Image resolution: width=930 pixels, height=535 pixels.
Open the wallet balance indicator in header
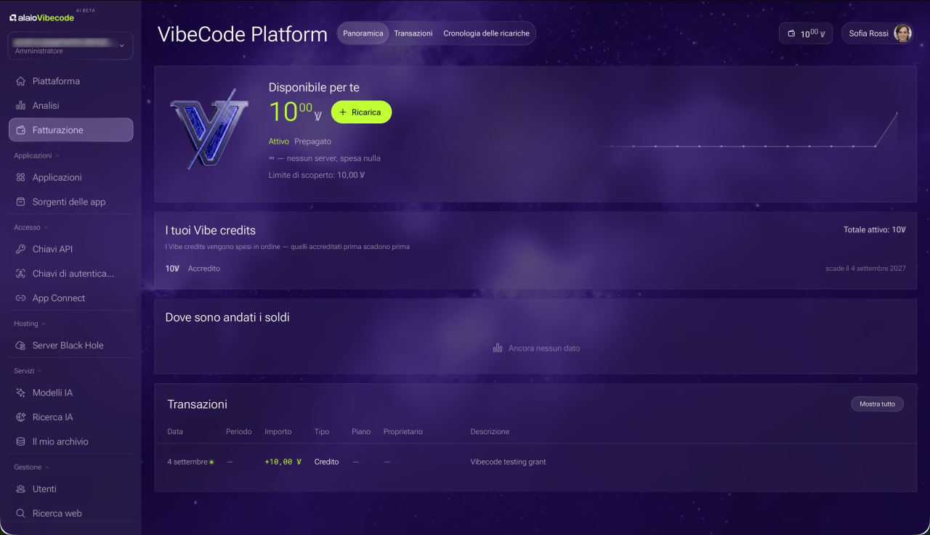coord(806,33)
